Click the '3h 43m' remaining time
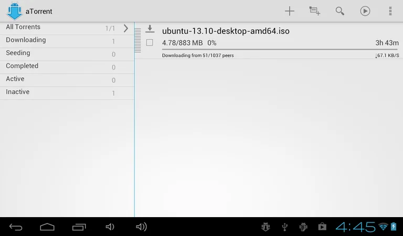The image size is (403, 236). 387,43
